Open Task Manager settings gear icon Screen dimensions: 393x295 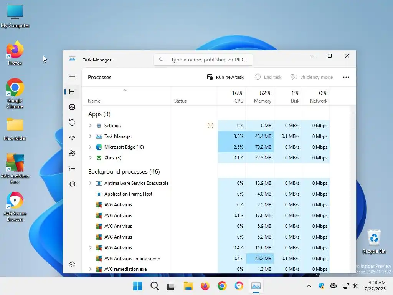coord(72,264)
